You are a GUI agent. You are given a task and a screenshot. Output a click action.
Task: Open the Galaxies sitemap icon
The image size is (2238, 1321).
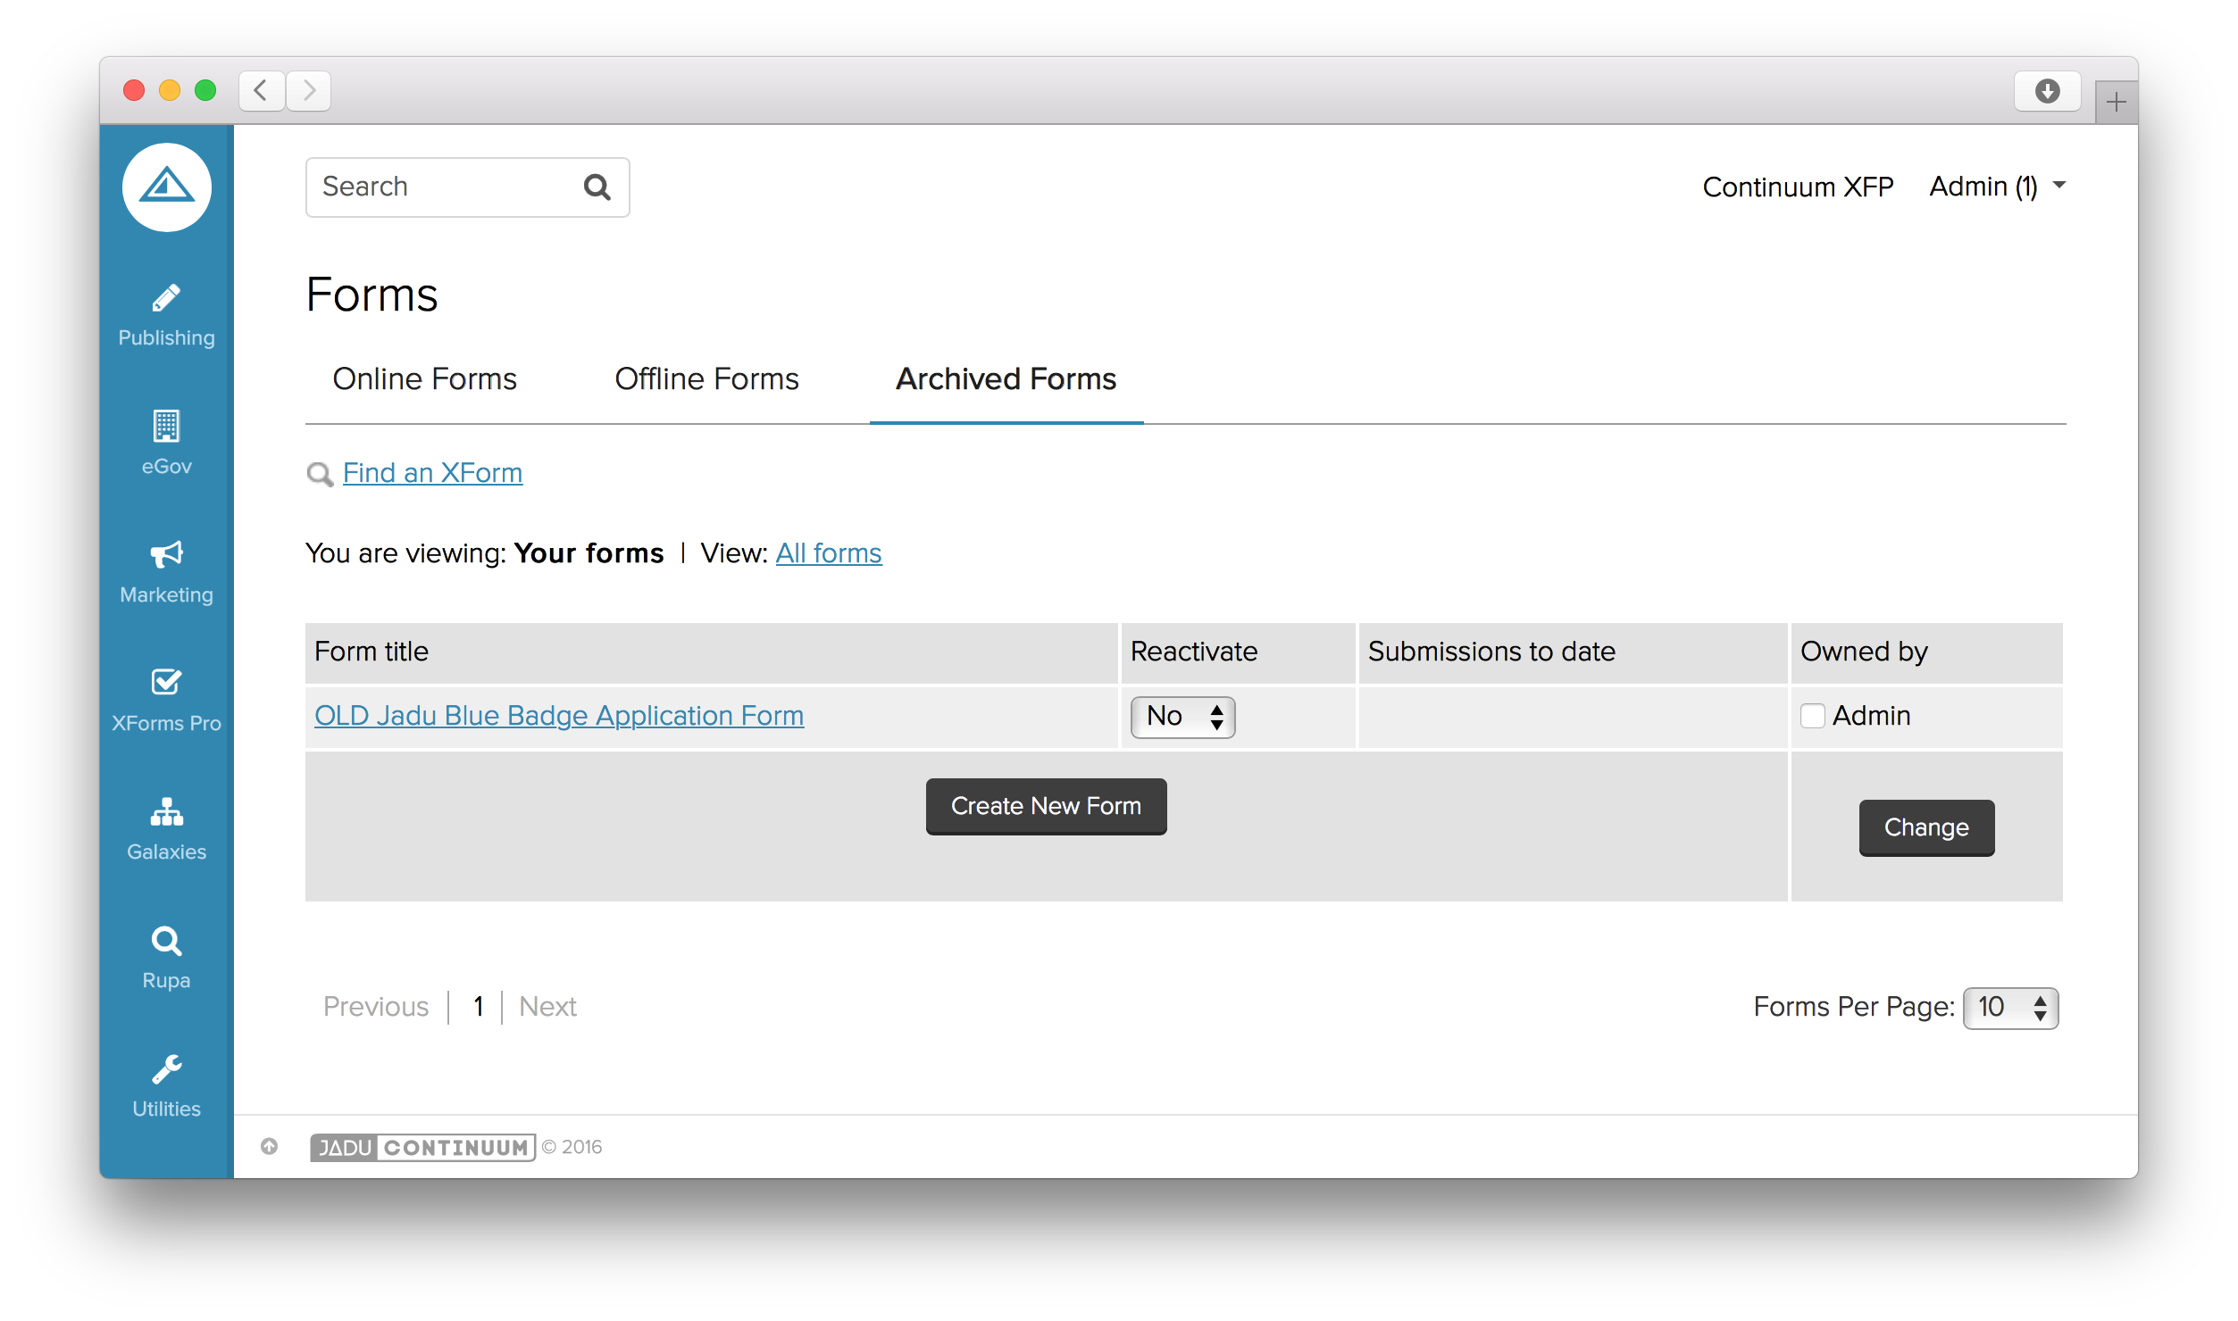click(x=166, y=811)
